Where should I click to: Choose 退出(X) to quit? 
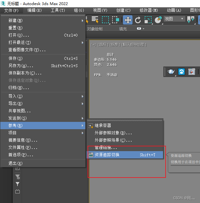(43, 163)
